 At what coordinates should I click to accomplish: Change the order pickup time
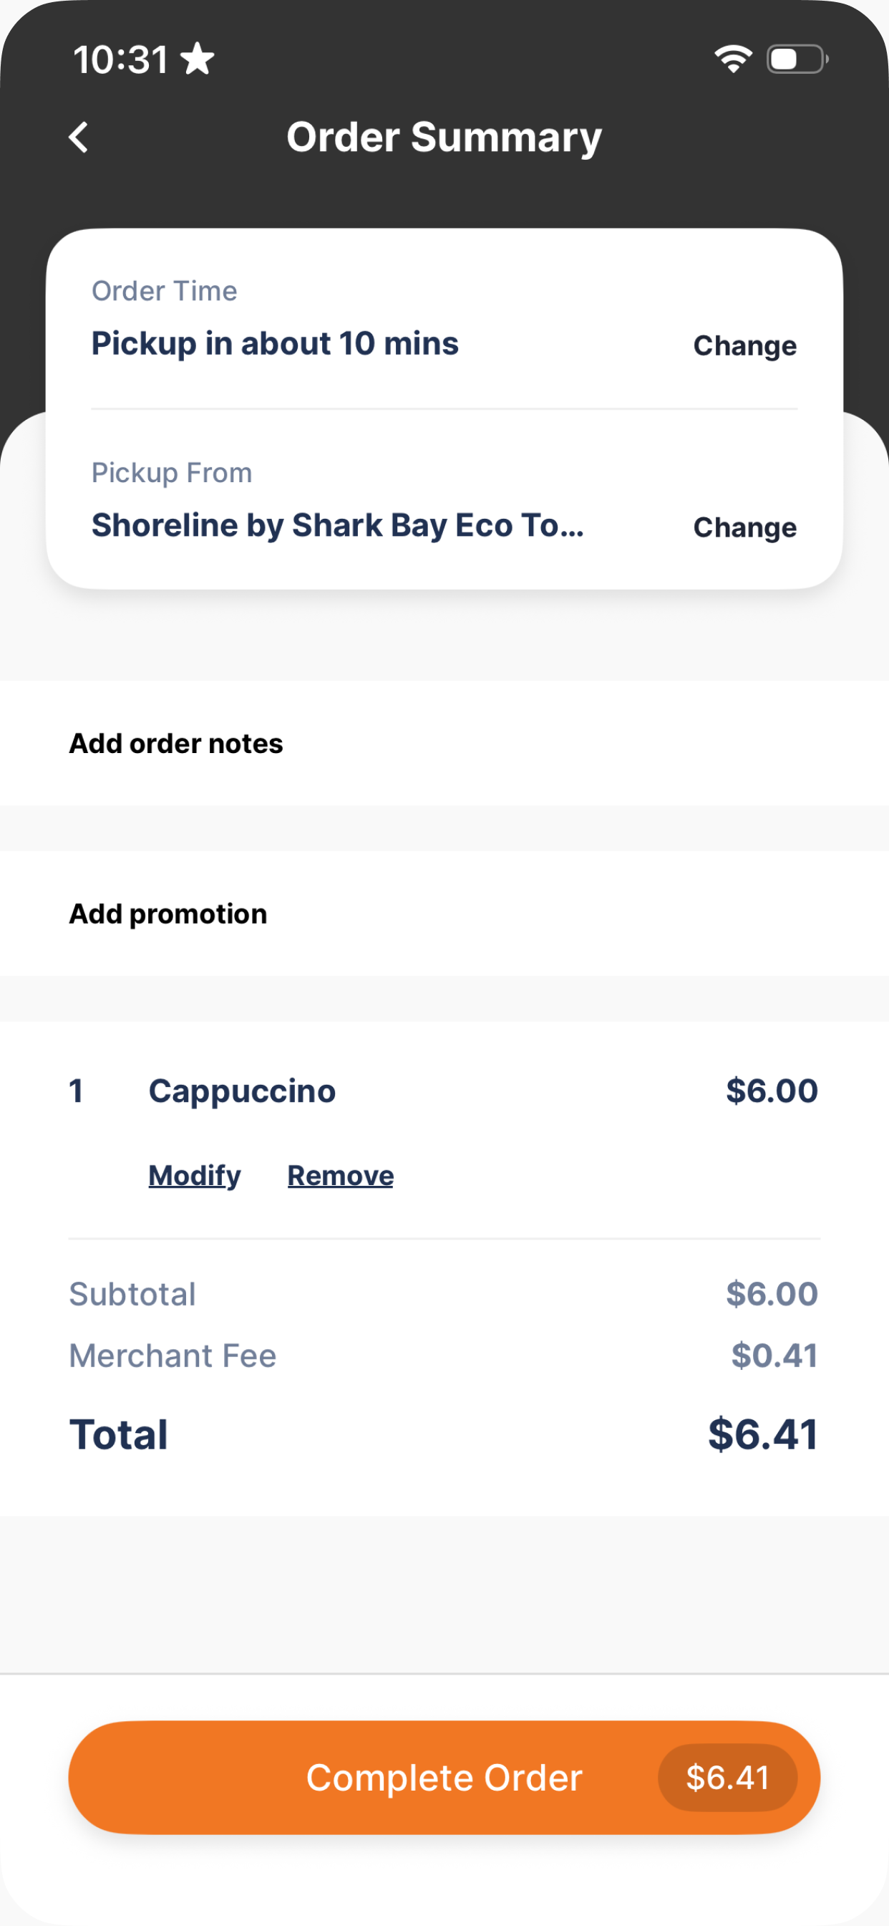[x=745, y=345]
